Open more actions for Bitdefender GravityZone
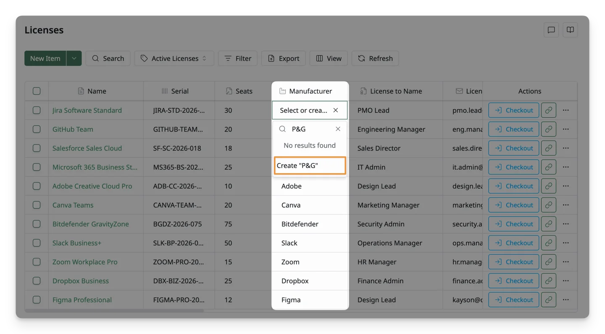The image size is (605, 334). (x=566, y=224)
